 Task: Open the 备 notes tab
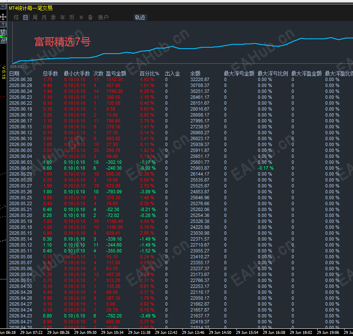[x=90, y=17]
